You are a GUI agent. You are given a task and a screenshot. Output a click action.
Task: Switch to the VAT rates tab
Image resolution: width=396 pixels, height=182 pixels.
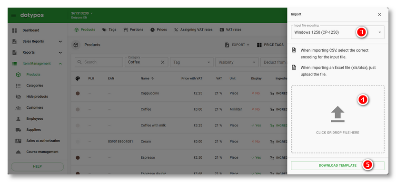click(230, 30)
